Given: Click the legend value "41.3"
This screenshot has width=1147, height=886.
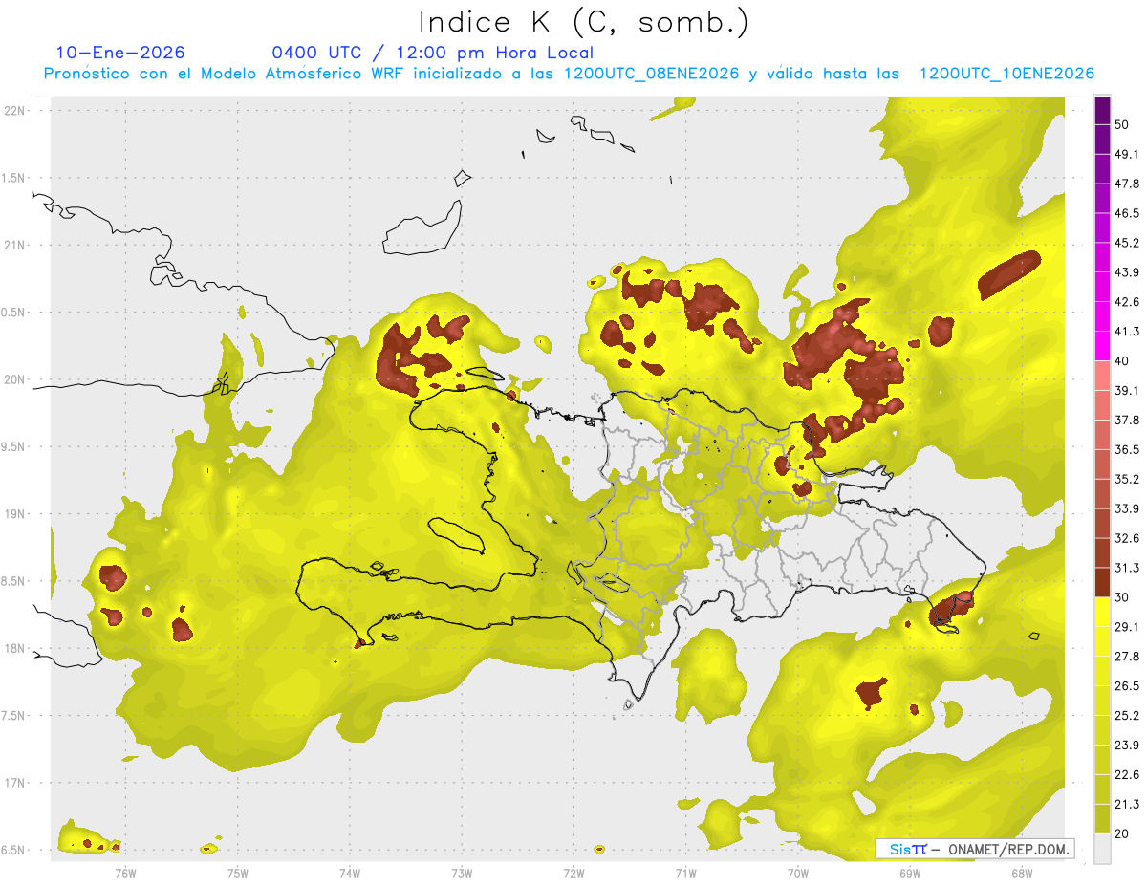Looking at the screenshot, I should coord(1127,332).
